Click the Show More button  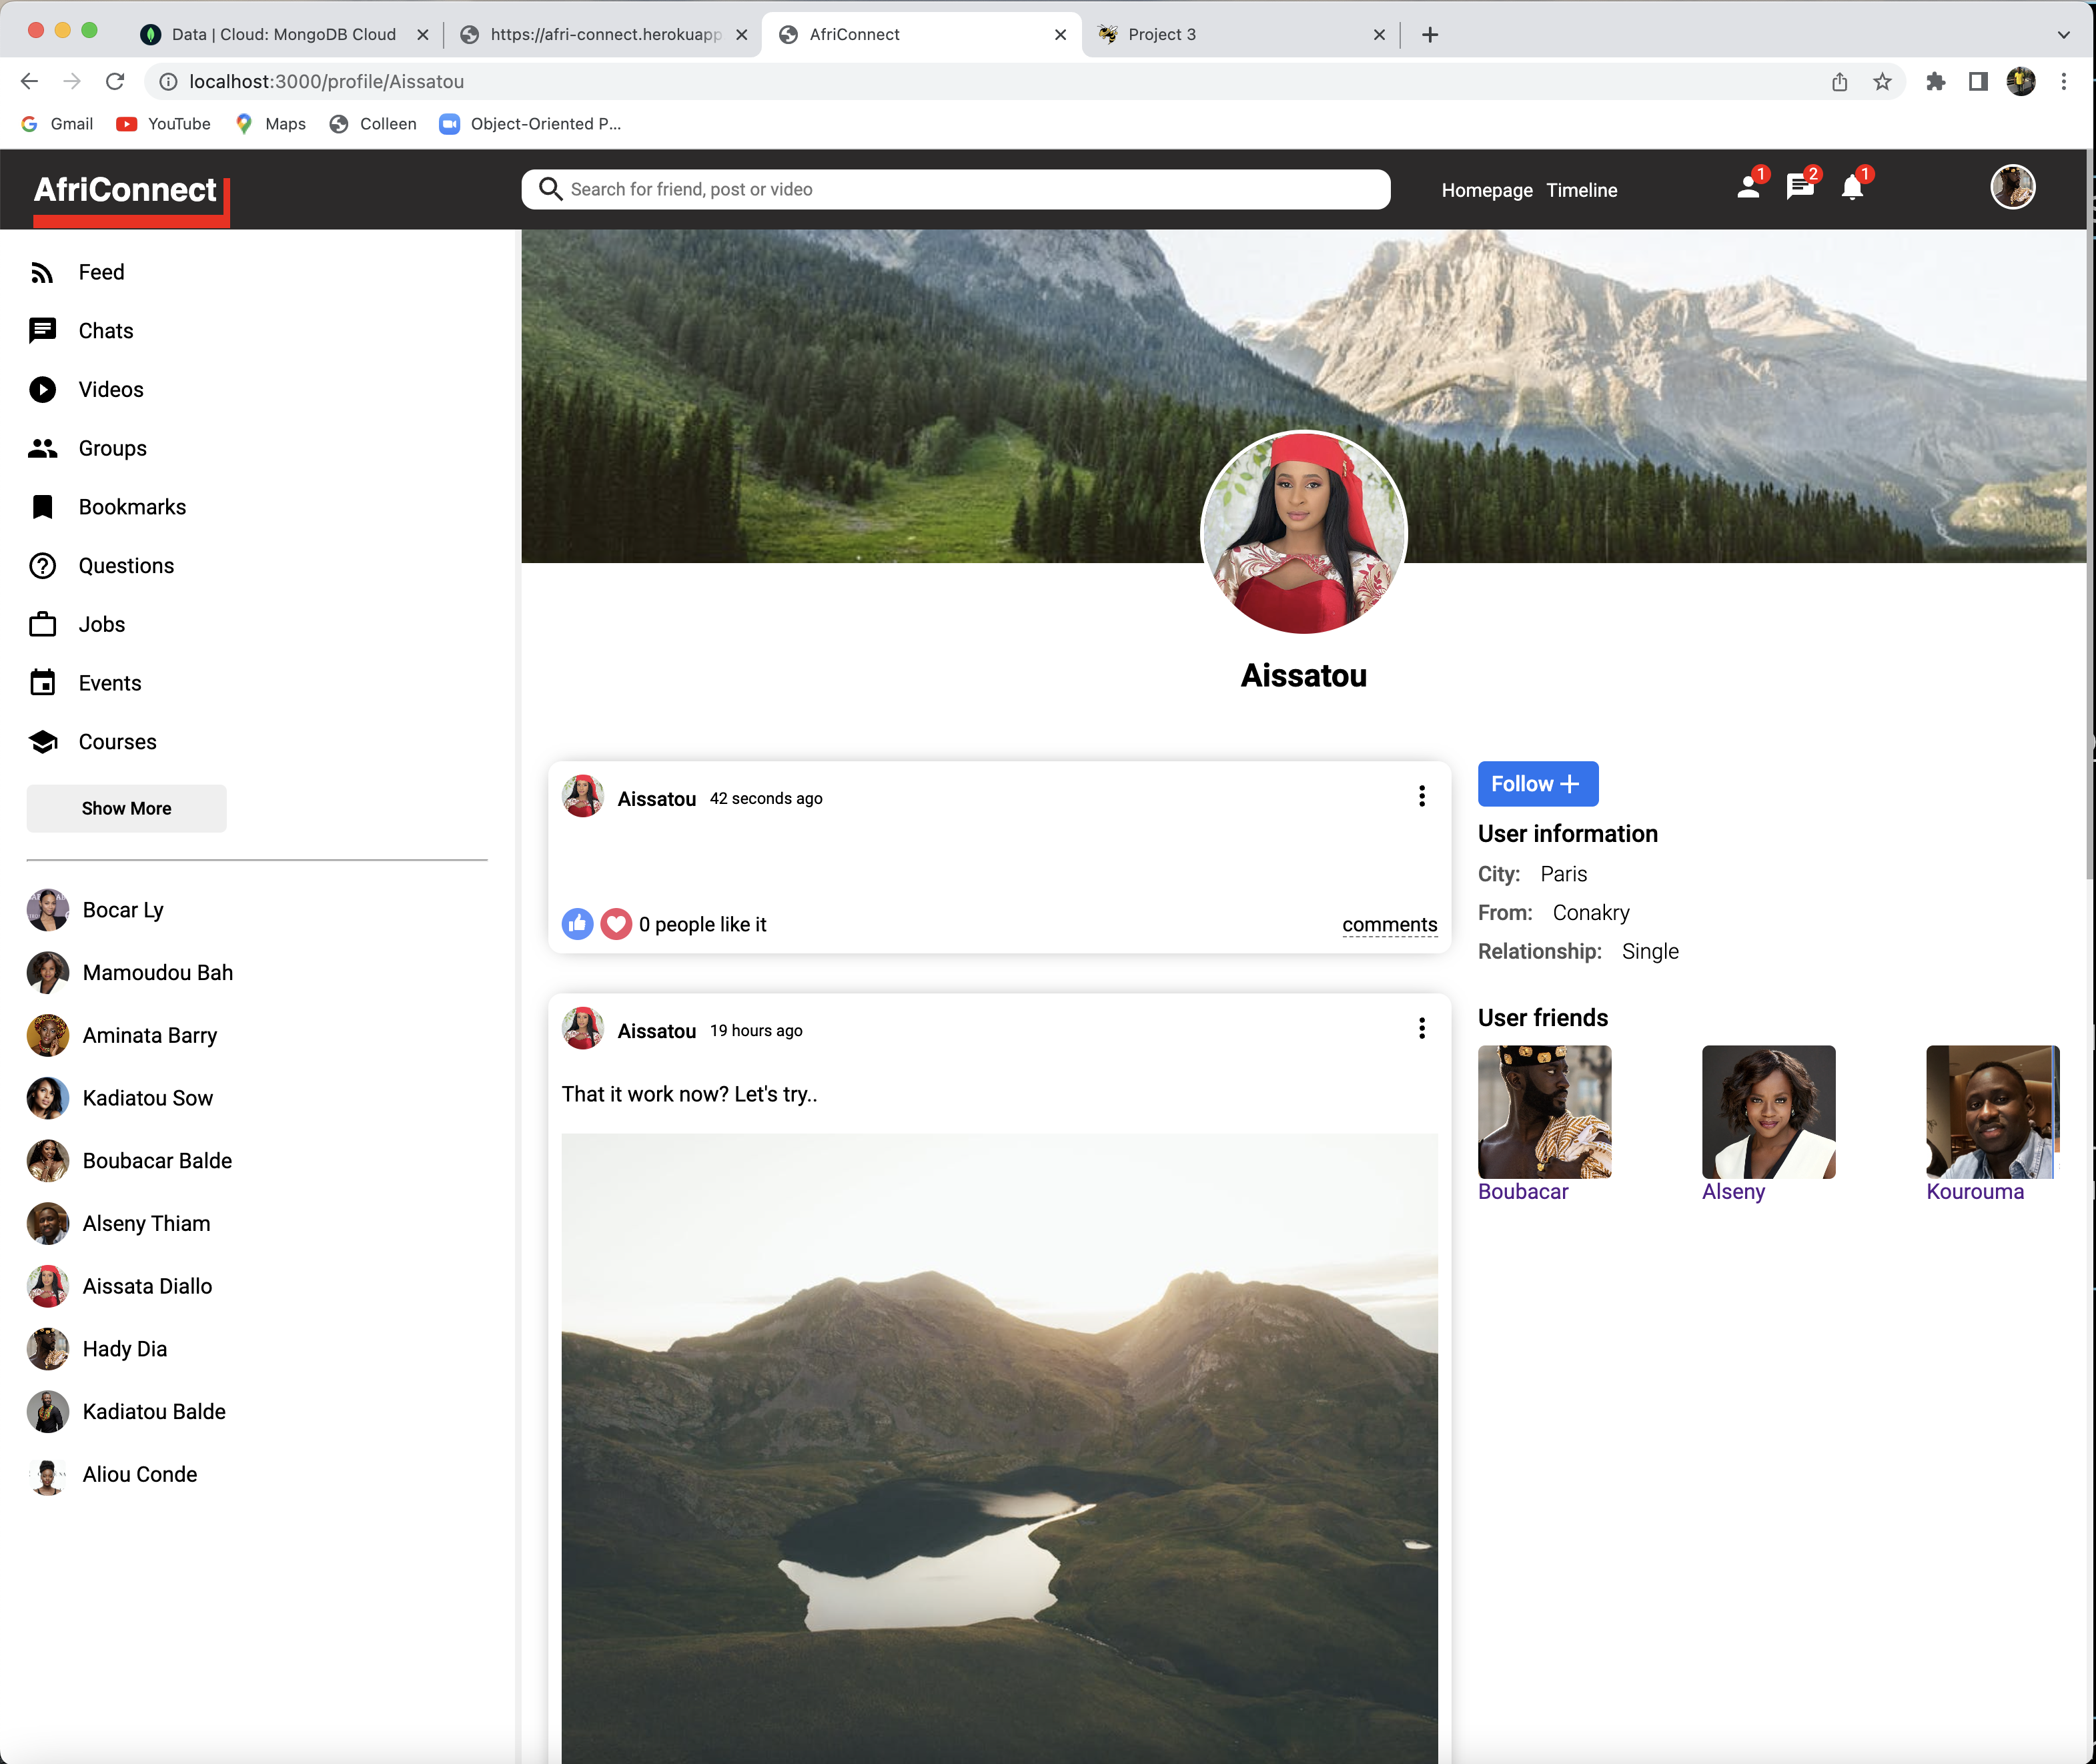click(x=127, y=808)
